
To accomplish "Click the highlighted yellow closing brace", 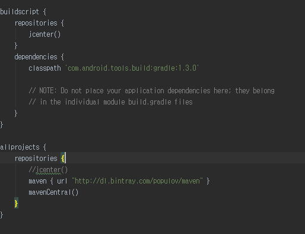I will pos(16,203).
